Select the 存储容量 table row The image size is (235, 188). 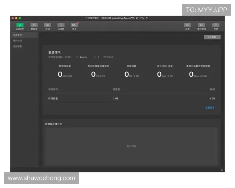(x=131, y=98)
